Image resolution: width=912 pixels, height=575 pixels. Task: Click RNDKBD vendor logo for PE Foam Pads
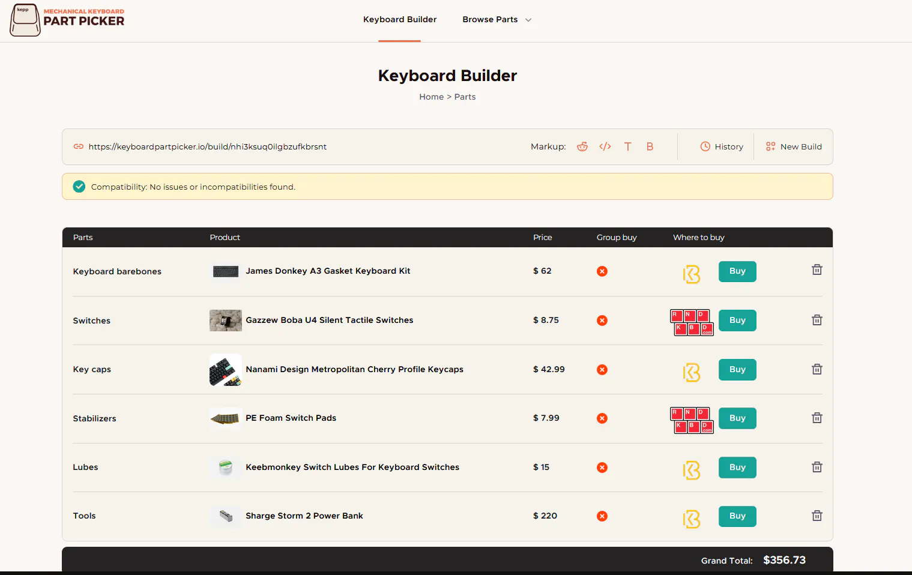tap(692, 420)
